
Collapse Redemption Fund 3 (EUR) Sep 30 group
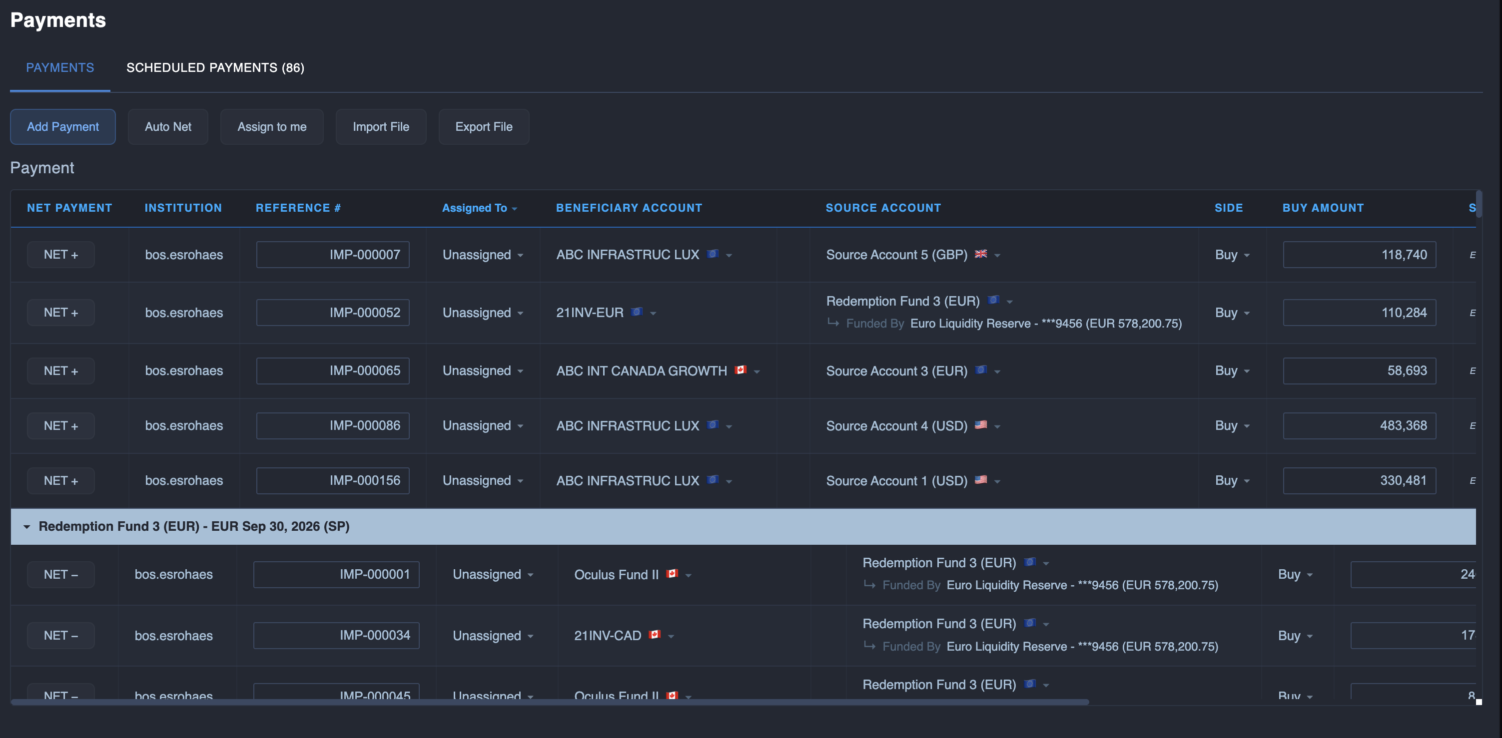coord(27,527)
